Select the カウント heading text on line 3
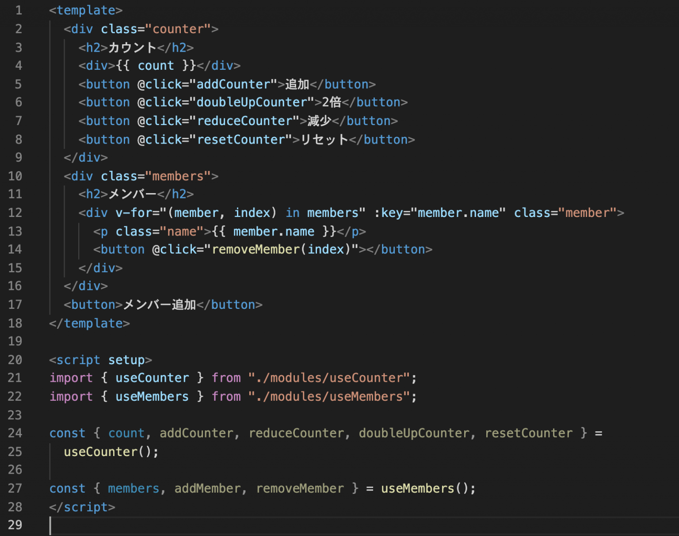Viewport: 679px width, 536px height. pos(132,47)
